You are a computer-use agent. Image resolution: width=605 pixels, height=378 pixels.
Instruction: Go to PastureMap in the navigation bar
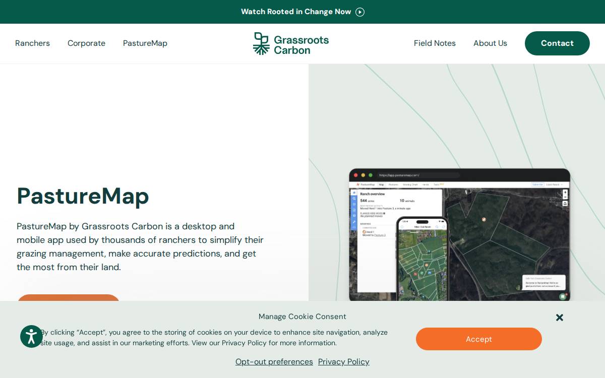point(145,43)
